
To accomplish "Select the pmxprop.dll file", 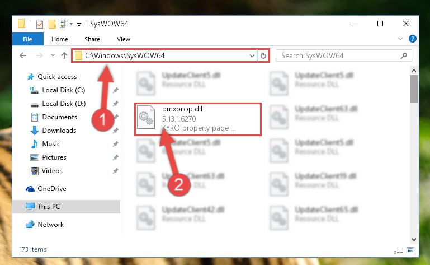I will pyautogui.click(x=198, y=119).
